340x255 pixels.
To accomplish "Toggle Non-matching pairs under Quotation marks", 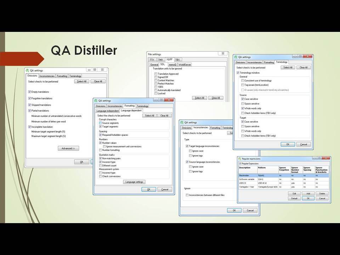I will point(100,159).
